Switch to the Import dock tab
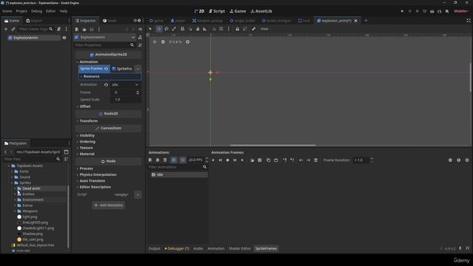Screen dimensions: 473x266 click(x=34, y=21)
